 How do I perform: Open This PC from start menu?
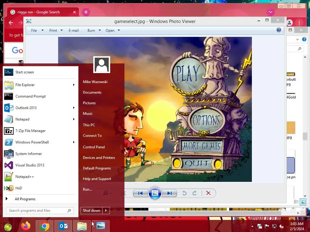click(89, 125)
